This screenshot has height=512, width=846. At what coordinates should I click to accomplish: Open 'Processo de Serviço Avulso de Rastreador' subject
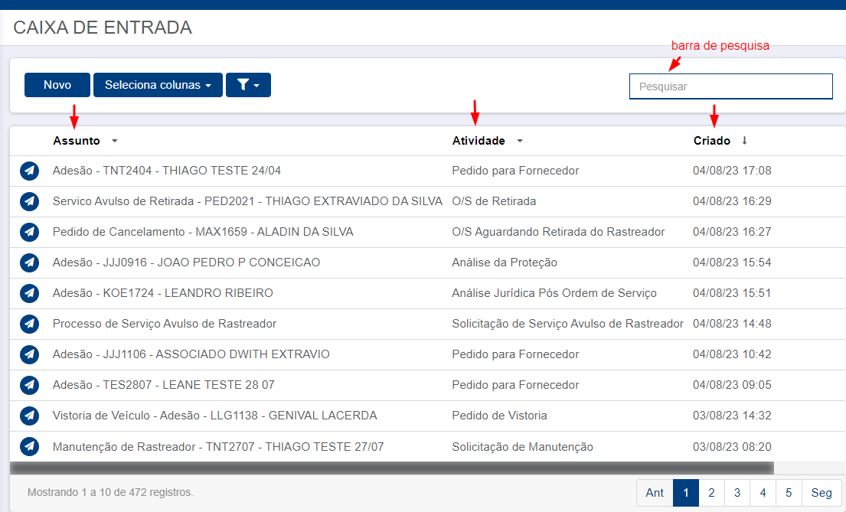165,324
